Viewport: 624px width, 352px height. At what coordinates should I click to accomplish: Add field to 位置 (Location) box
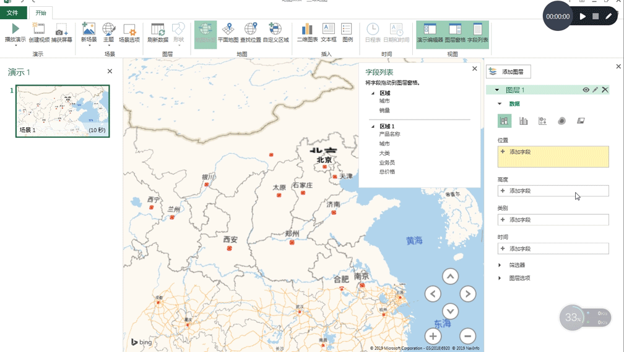point(553,157)
